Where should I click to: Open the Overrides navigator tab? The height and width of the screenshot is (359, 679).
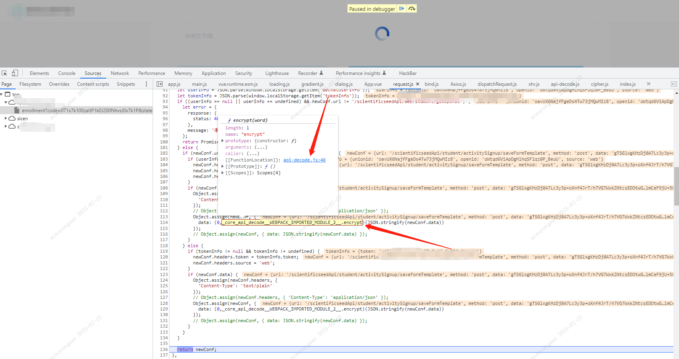[x=59, y=84]
